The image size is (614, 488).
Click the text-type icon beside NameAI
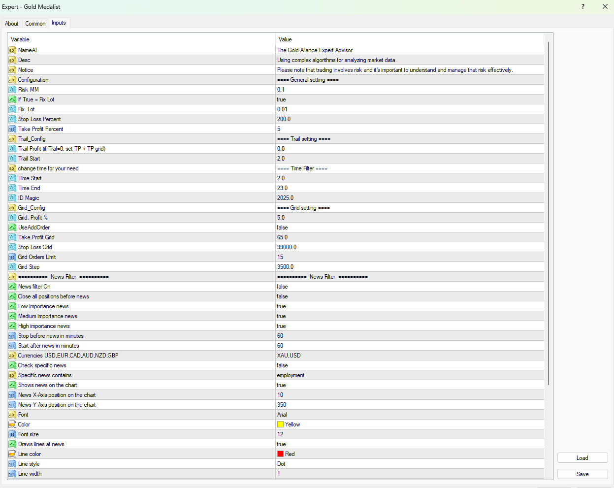(x=12, y=50)
